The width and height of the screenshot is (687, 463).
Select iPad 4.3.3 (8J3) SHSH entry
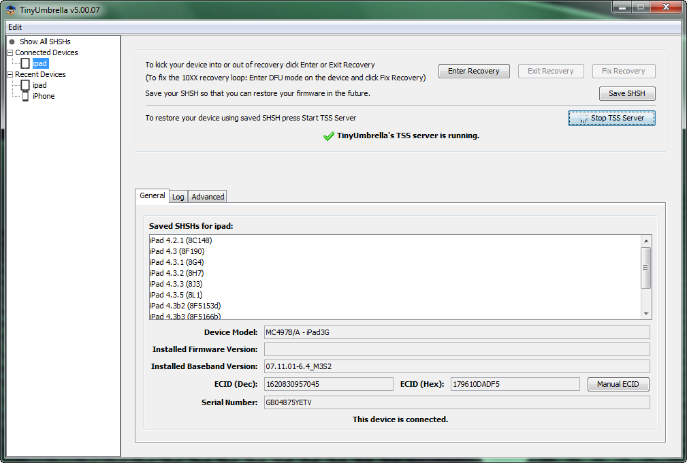(395, 285)
